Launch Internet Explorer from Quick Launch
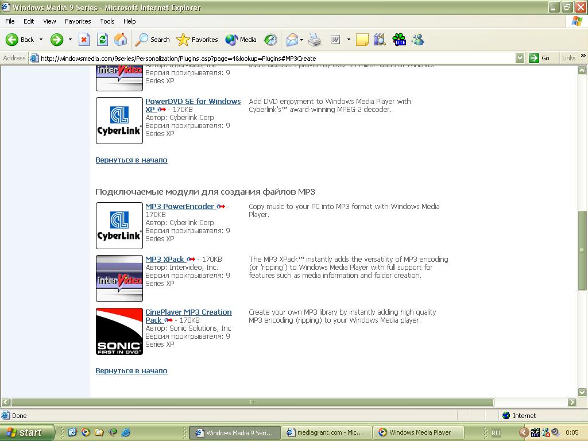 126,432
